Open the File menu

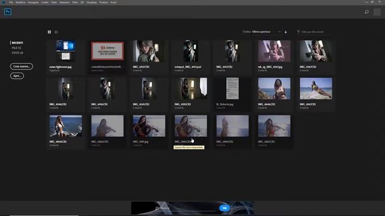11,2
